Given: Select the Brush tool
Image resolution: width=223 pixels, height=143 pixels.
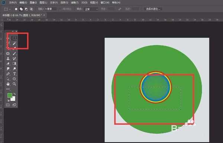Looking at the screenshot, I should tap(14, 53).
